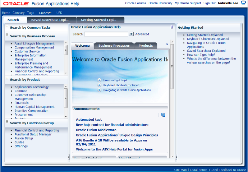Open the Tags link
The height and width of the screenshot is (172, 248).
(30, 13)
